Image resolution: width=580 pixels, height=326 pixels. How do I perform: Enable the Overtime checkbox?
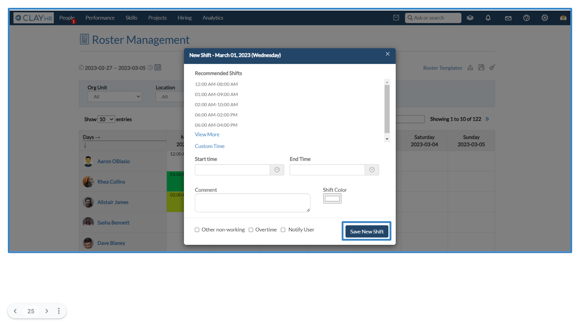[251, 230]
